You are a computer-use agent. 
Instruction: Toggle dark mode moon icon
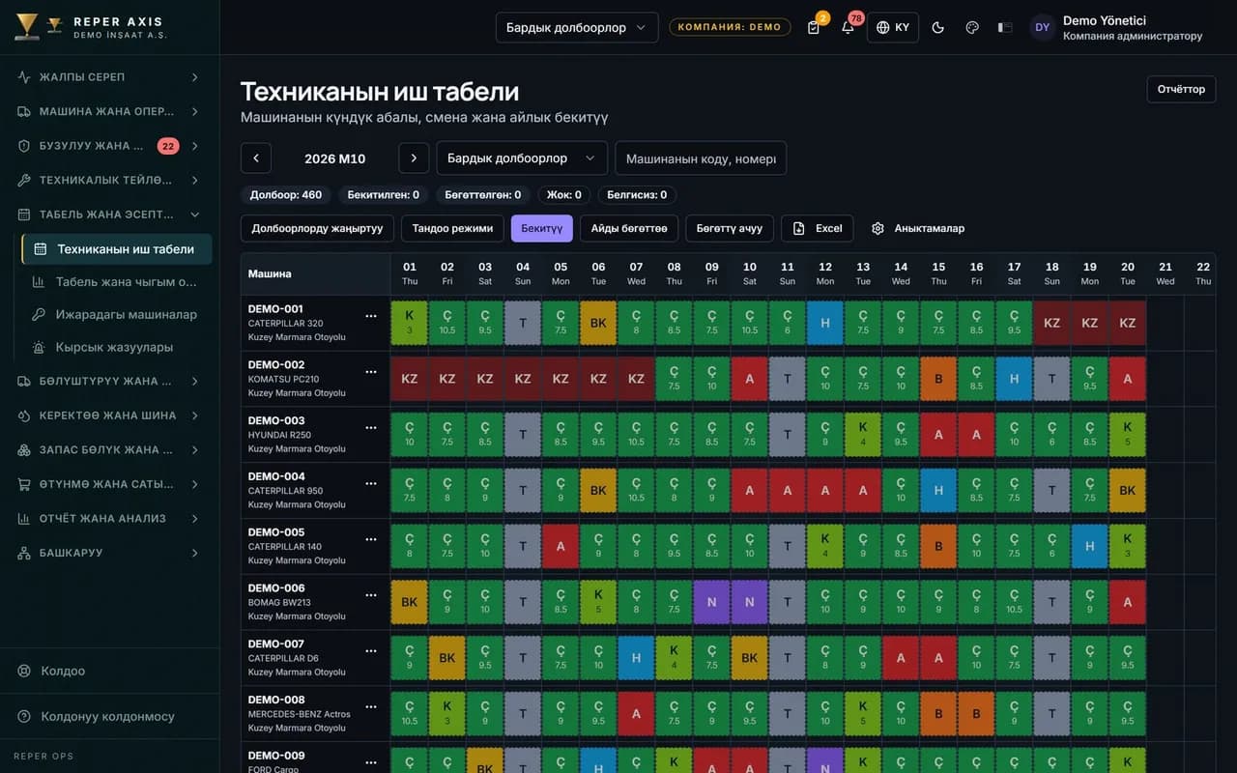pos(937,27)
